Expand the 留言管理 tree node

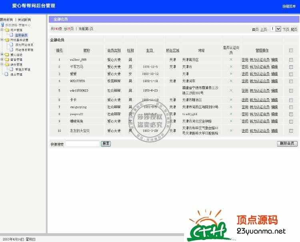click(2, 59)
